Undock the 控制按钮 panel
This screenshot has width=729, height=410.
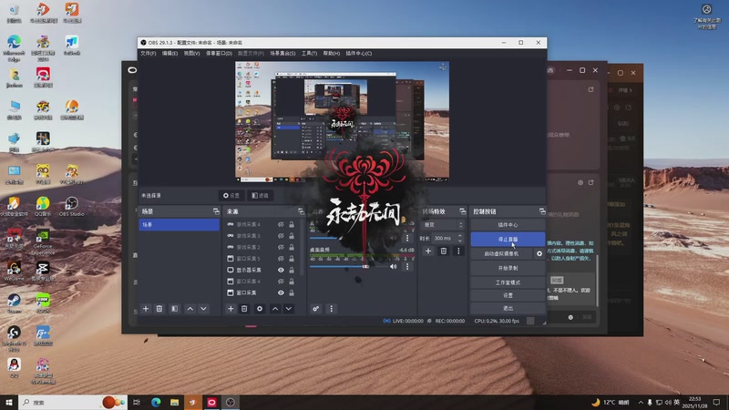pos(542,211)
